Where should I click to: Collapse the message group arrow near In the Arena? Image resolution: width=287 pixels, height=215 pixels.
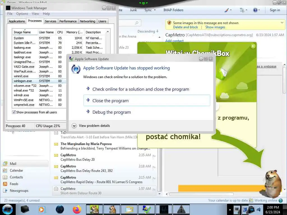[x=159, y=37]
